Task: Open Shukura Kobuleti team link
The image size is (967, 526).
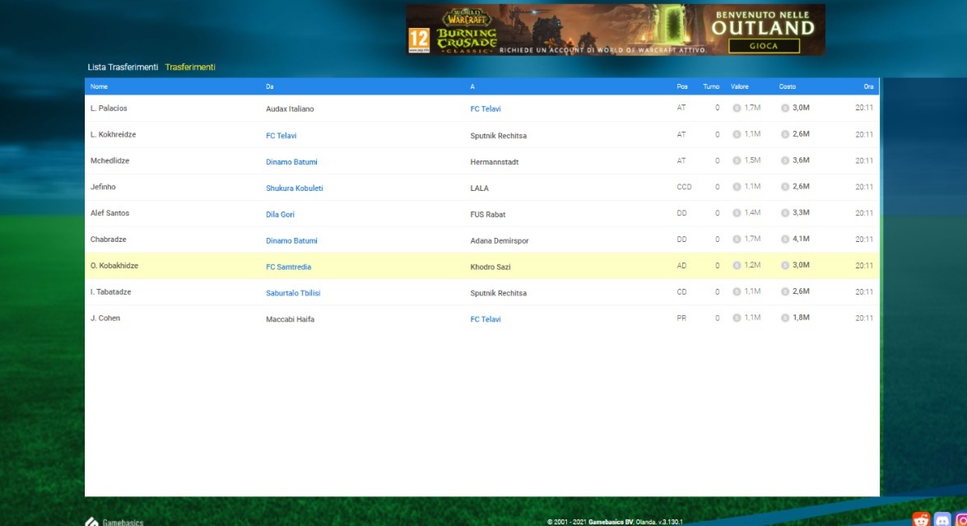Action: point(294,189)
